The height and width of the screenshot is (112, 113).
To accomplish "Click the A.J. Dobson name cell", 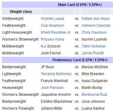I will 51,46.
